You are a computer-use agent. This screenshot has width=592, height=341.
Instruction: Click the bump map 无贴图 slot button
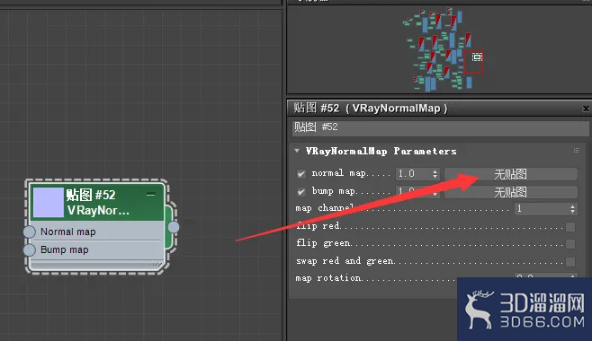coord(511,192)
